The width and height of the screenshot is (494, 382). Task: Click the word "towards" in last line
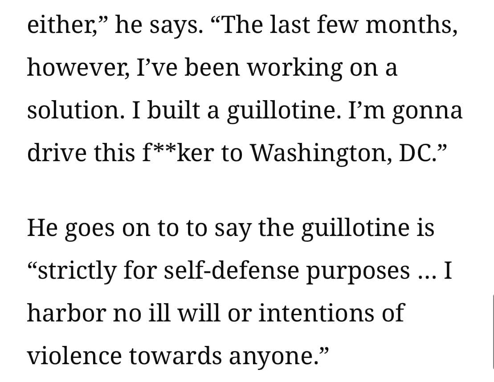coord(175,356)
